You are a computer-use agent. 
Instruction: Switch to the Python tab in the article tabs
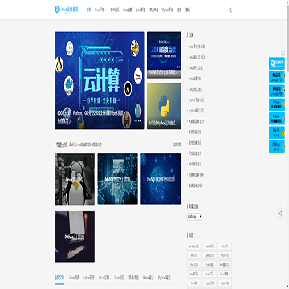[165, 278]
